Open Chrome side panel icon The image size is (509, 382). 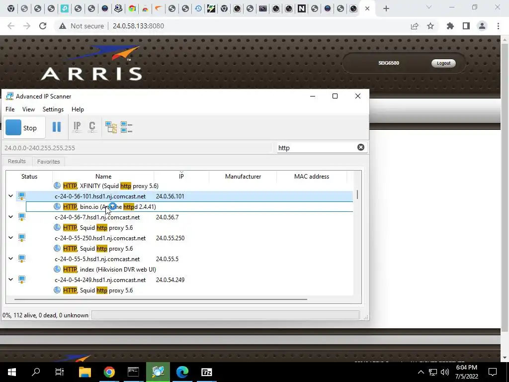point(466,26)
